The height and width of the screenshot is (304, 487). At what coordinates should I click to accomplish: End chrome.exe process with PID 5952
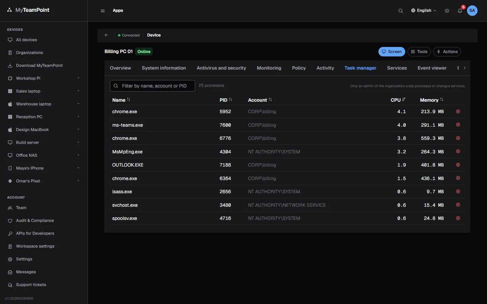click(458, 111)
